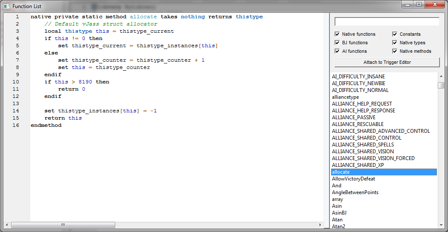Select AI_DIFFICULTY_NEWBIE in the list
Screen dimensions: 448x232
tap(384, 83)
